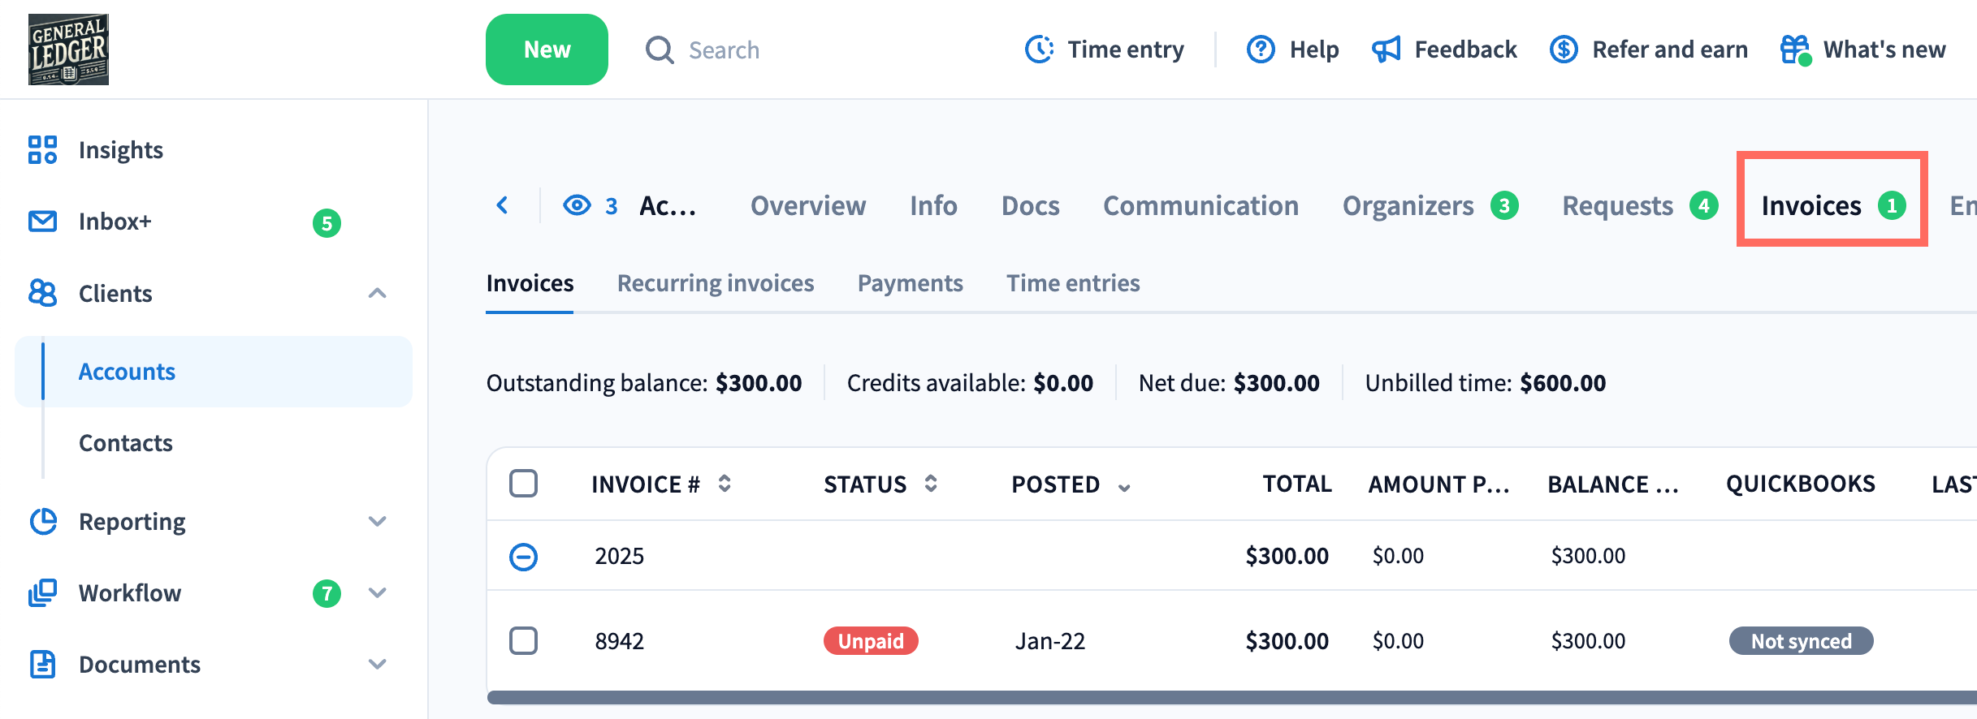Check the box for invoice 8942
The image size is (1977, 719).
[x=524, y=641]
